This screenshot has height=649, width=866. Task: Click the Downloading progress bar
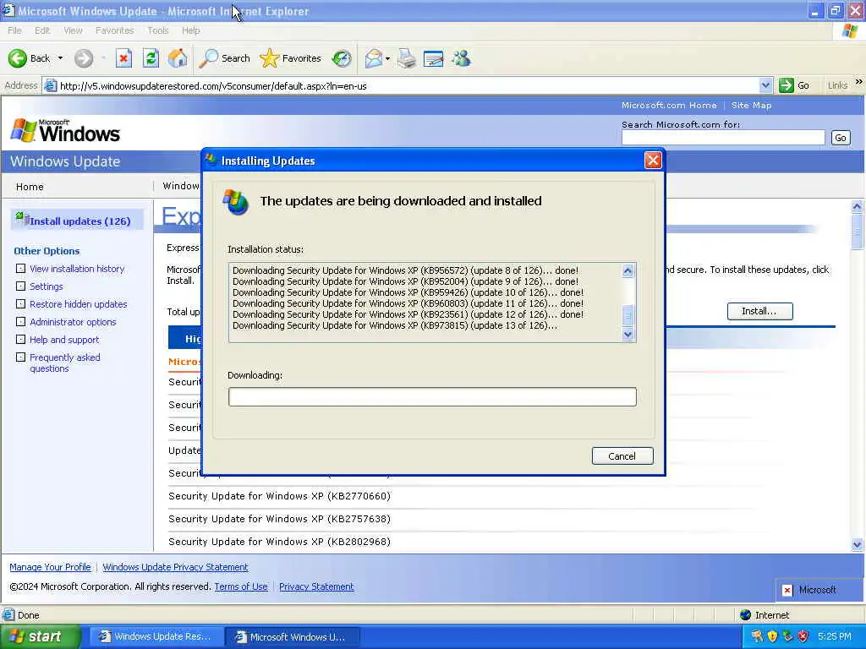(432, 396)
